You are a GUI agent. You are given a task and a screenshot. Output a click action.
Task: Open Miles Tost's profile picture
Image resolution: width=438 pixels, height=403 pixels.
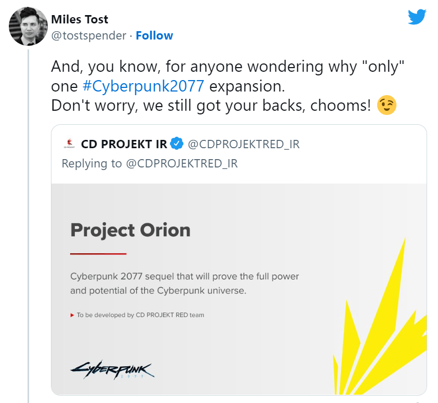29,27
